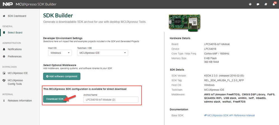
Task: Click the gear icon beside Preferences
Action: click(x=4, y=57)
